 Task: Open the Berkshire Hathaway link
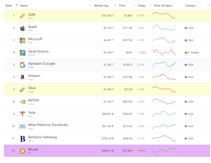coord(43,137)
